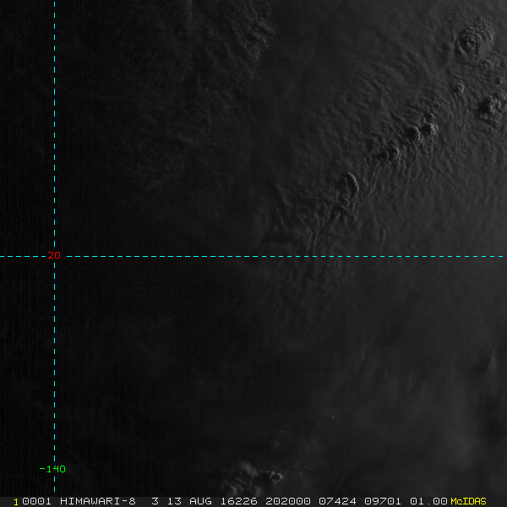The width and height of the screenshot is (507, 507).
Task: Click the small round cloud below the large storm
Action: (x=459, y=87)
